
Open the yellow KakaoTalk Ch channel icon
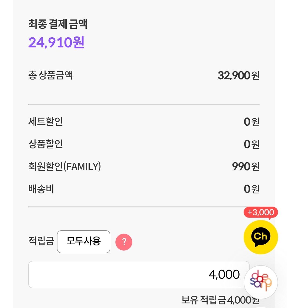[x=261, y=237]
